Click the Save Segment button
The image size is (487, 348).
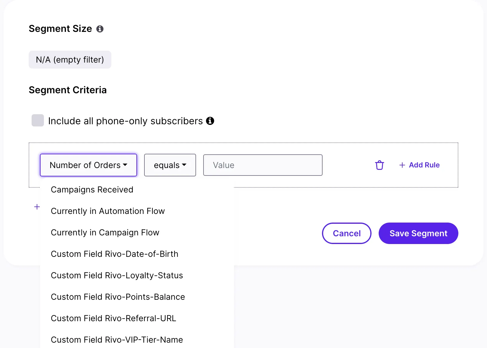click(x=418, y=233)
